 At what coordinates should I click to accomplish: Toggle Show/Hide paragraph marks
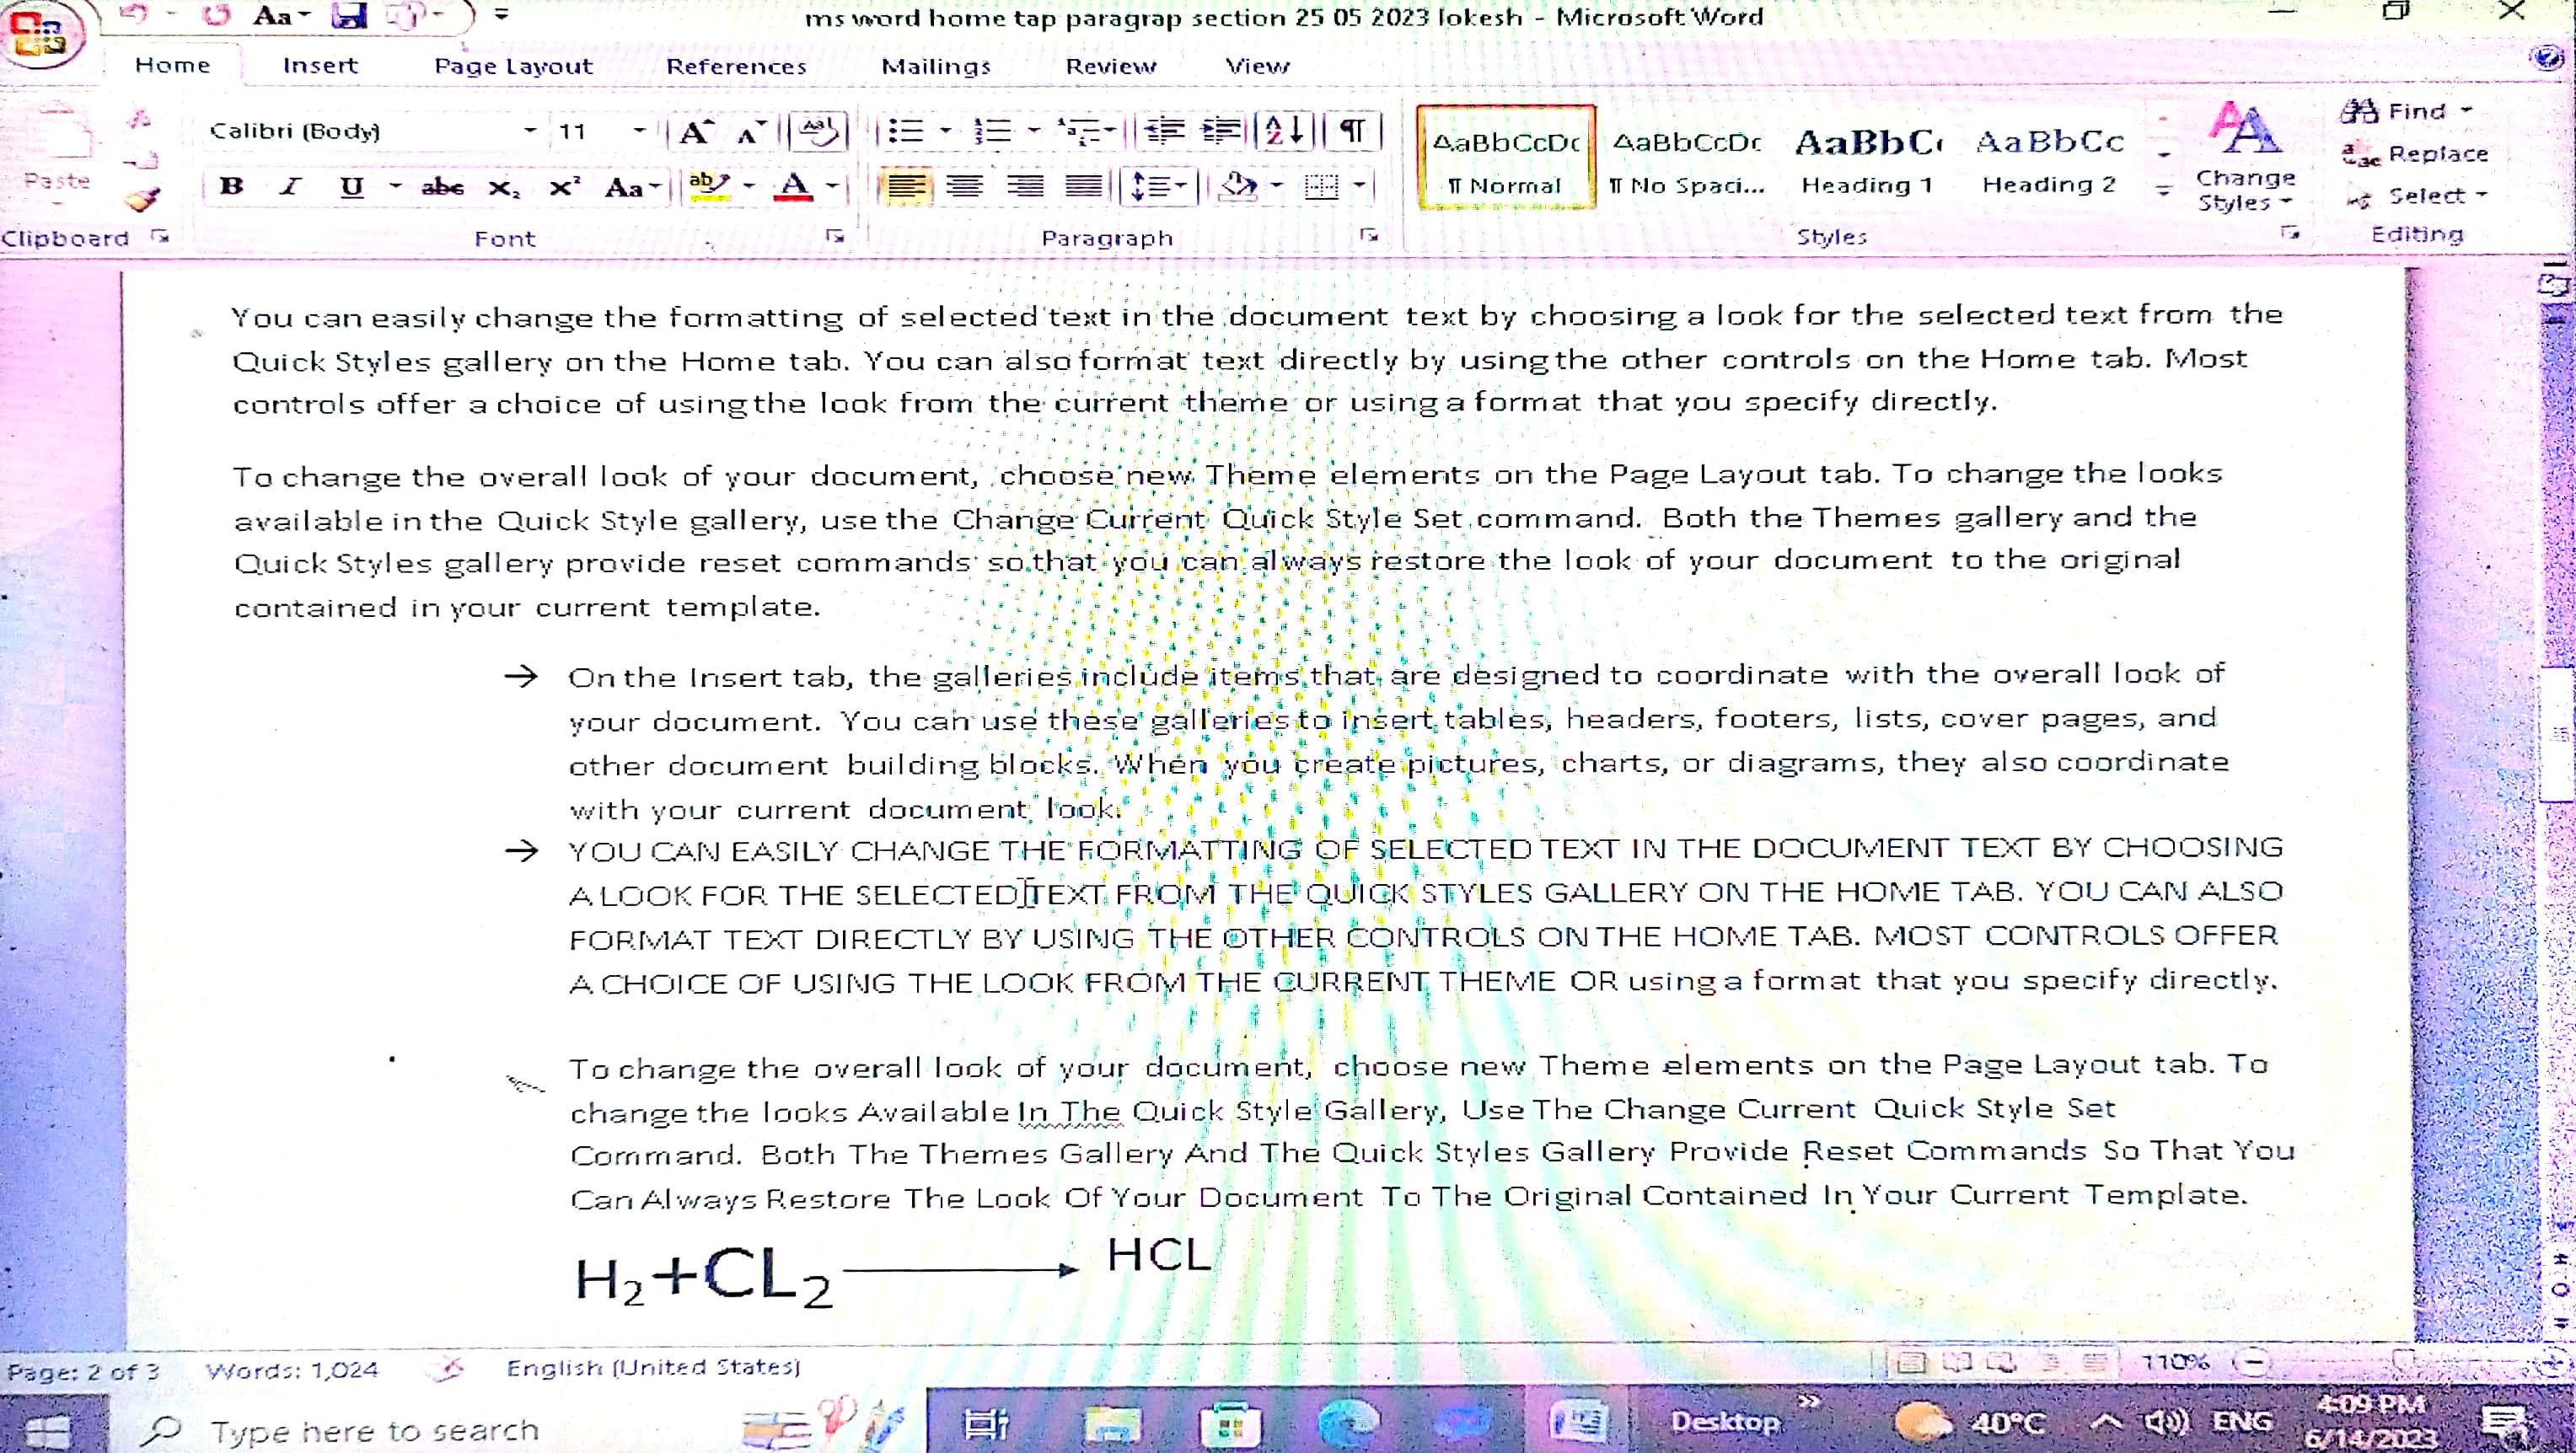coord(1353,131)
